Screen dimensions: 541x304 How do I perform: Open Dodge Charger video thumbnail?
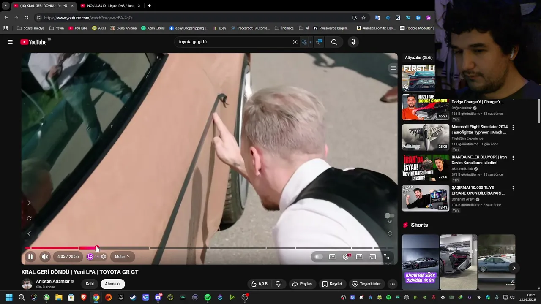(x=426, y=107)
